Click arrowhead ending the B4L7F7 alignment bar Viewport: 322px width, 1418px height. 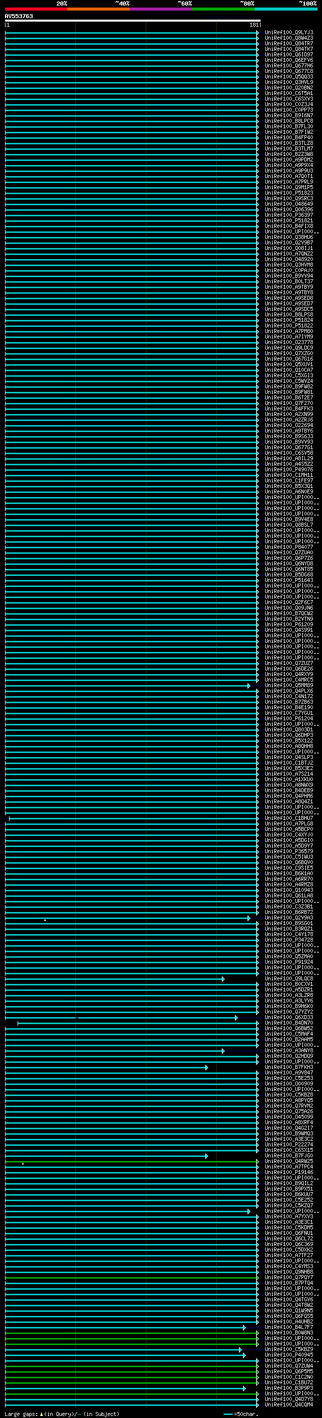pyautogui.click(x=244, y=1328)
